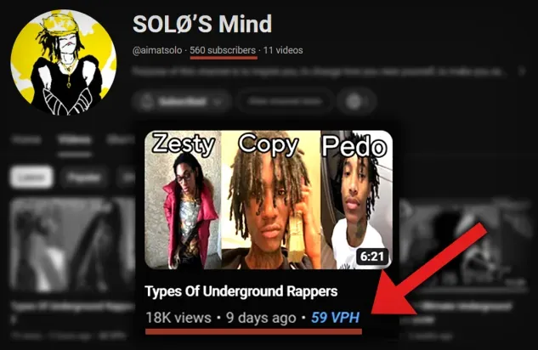Open Types Of Underground Rappers title link
This screenshot has height=350, width=538.
click(x=241, y=291)
